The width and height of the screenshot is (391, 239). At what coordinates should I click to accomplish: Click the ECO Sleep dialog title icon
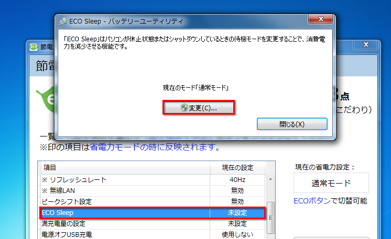pos(62,21)
